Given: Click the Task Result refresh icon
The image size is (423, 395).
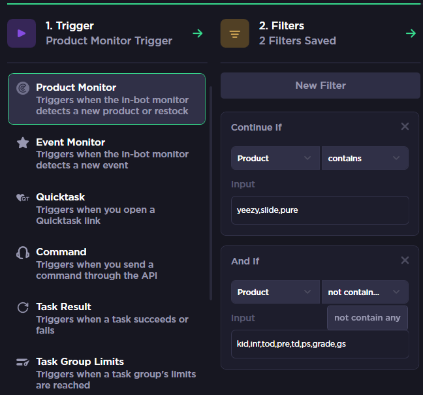Looking at the screenshot, I should 23,308.
